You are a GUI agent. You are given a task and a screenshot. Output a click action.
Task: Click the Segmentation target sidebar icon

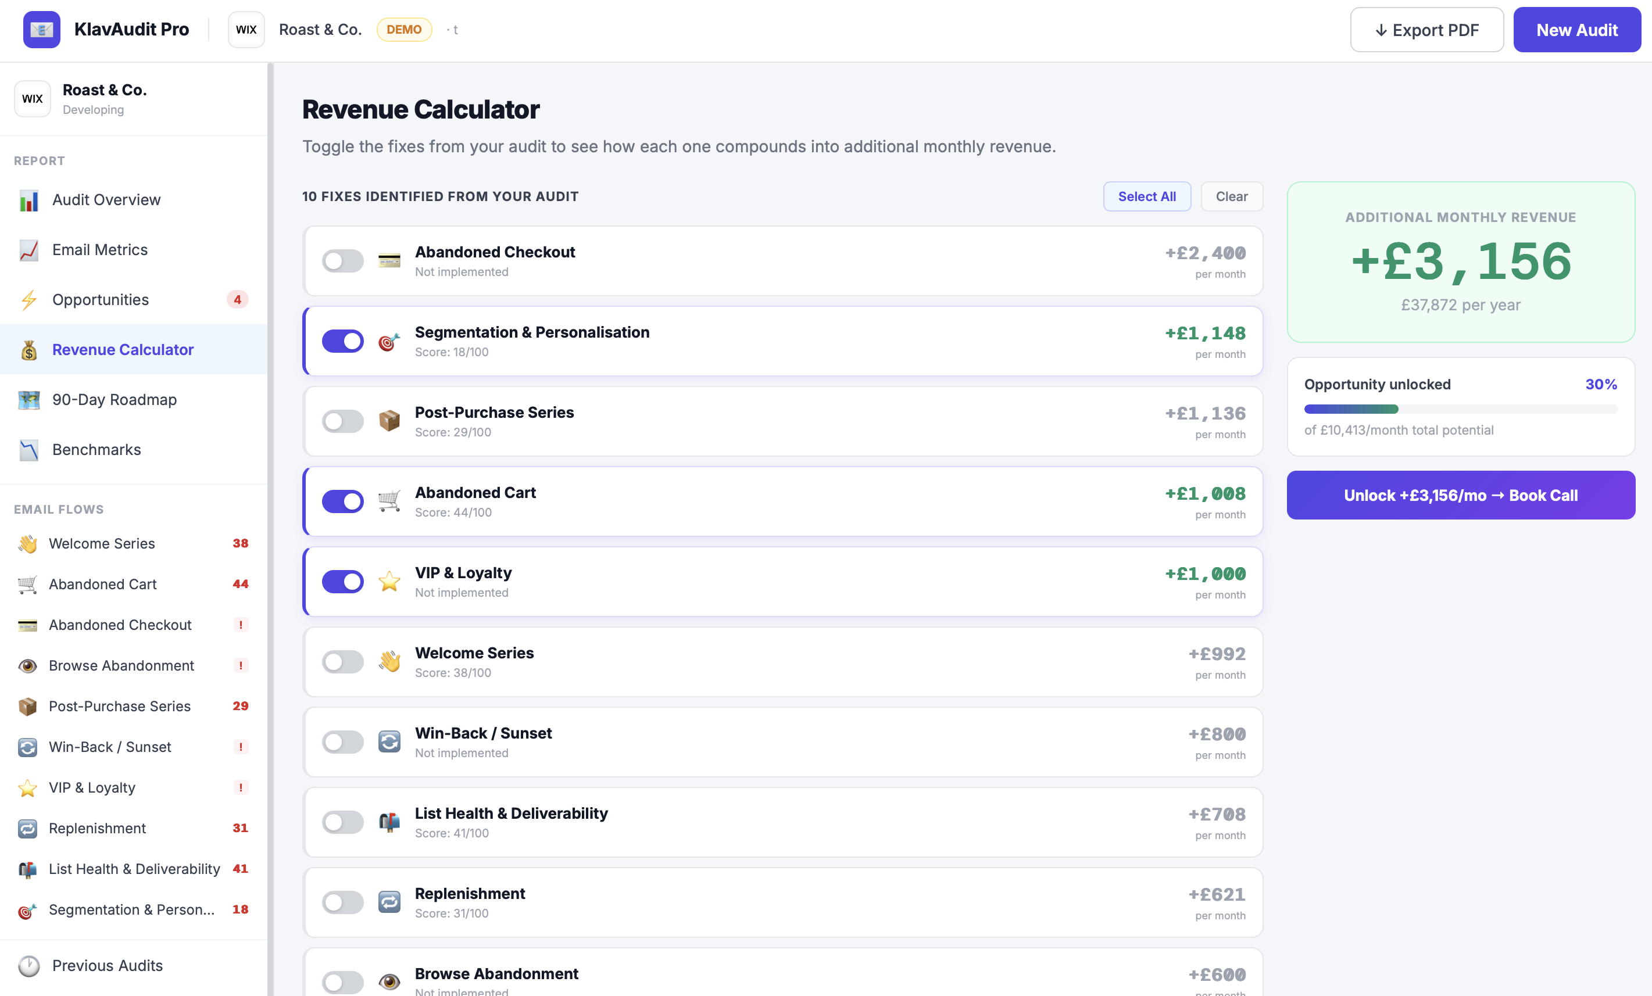pos(27,911)
